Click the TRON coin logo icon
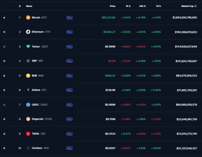202x157 pixels. coord(28,134)
